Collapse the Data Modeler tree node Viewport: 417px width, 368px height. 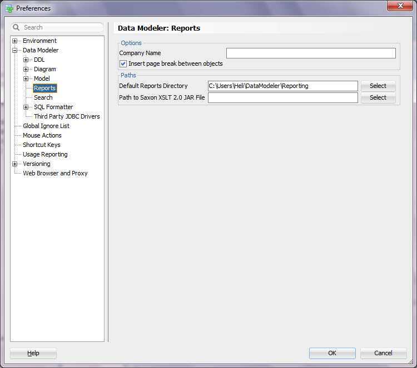[15, 50]
